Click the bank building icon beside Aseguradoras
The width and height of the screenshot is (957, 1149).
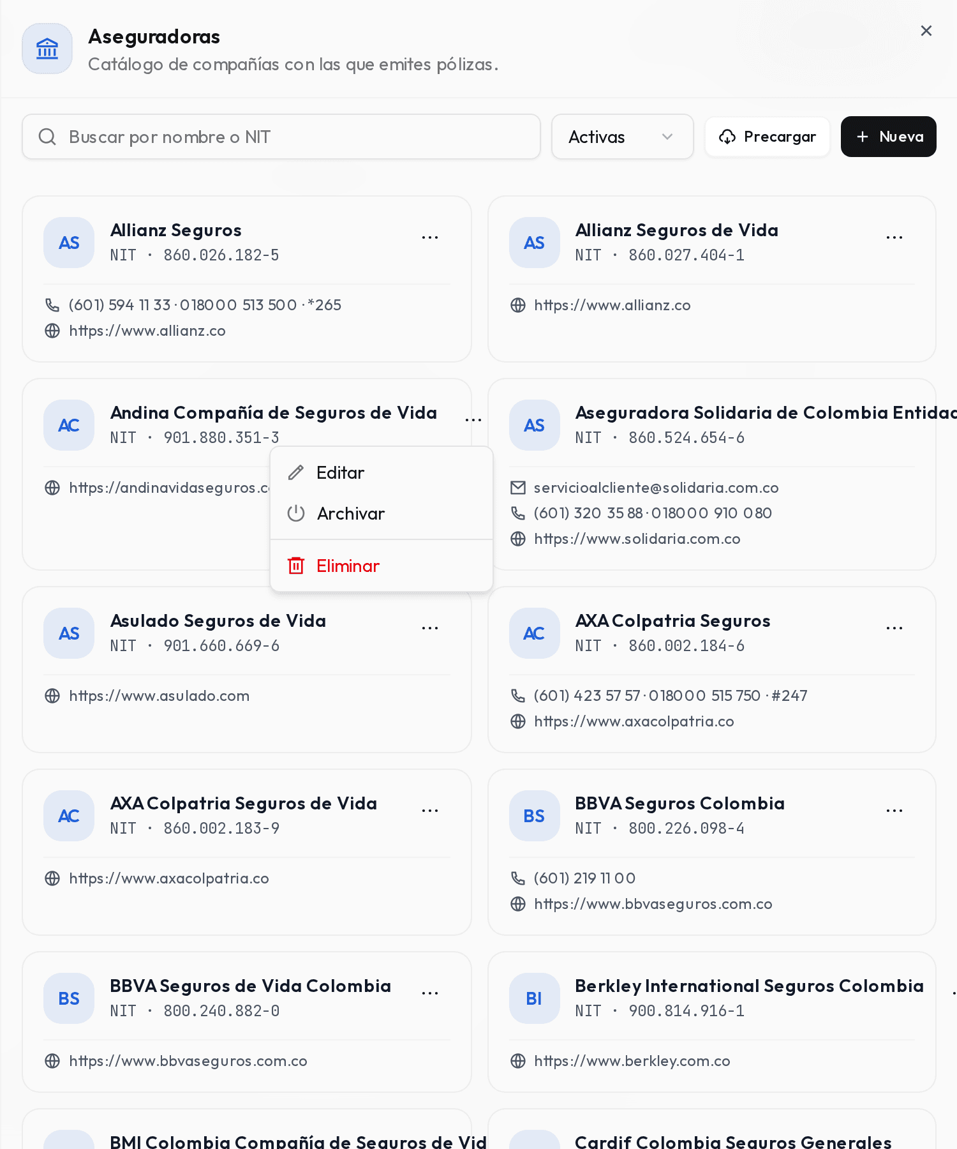[x=47, y=49]
